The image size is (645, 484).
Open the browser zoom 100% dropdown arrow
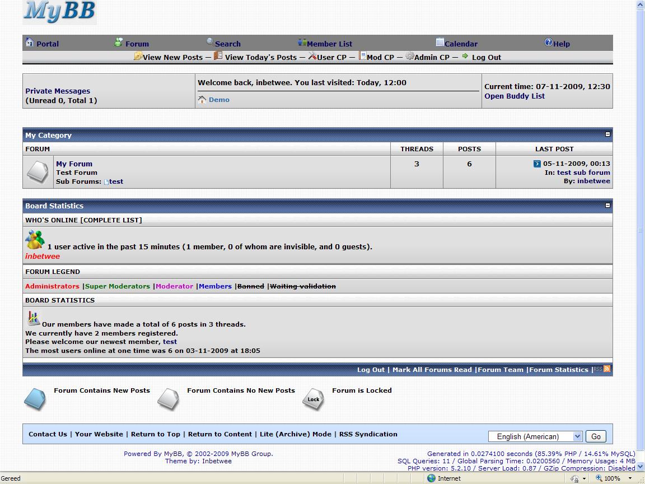[630, 478]
